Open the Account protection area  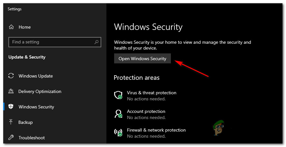146,111
